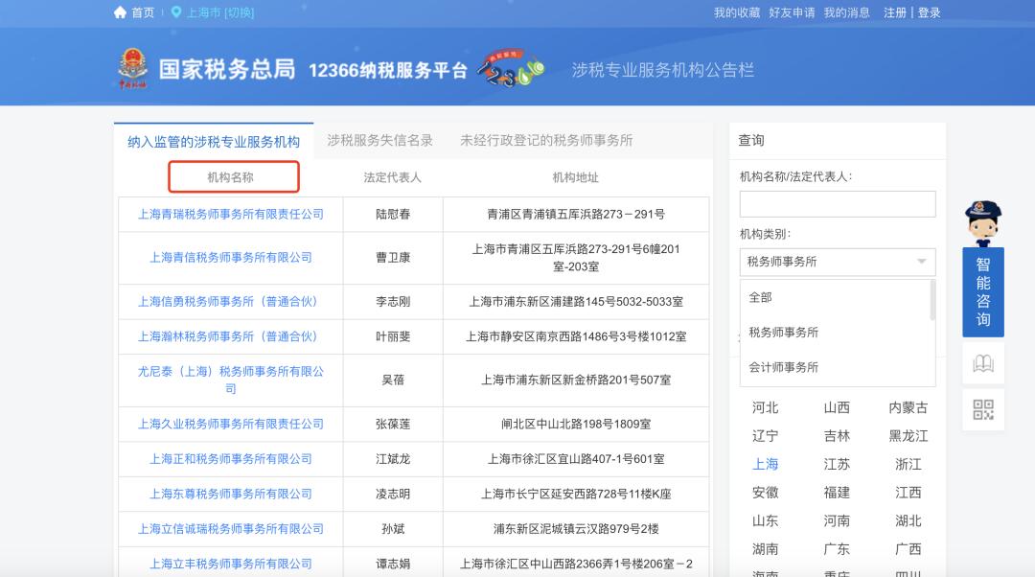This screenshot has width=1035, height=577.
Task: Open 尤尼泰（上海）税务师事务所有限公司
Action: click(231, 380)
